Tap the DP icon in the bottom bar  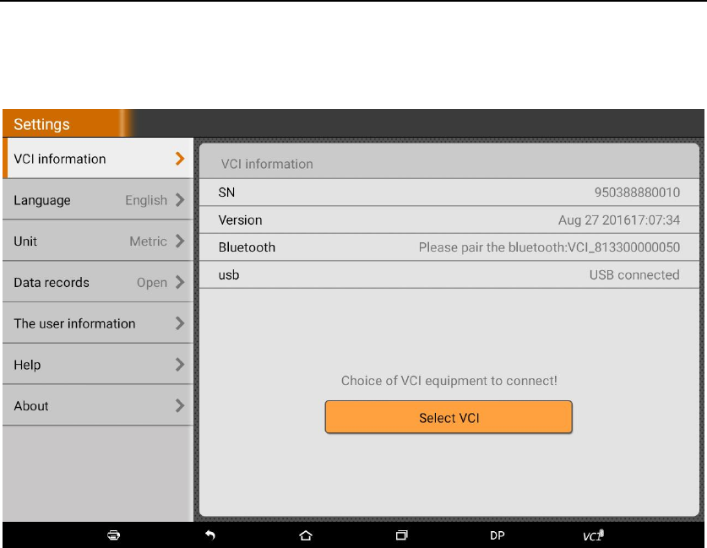pyautogui.click(x=498, y=535)
